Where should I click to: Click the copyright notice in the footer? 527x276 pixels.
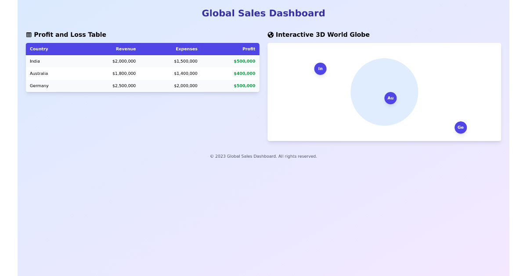pyautogui.click(x=263, y=156)
